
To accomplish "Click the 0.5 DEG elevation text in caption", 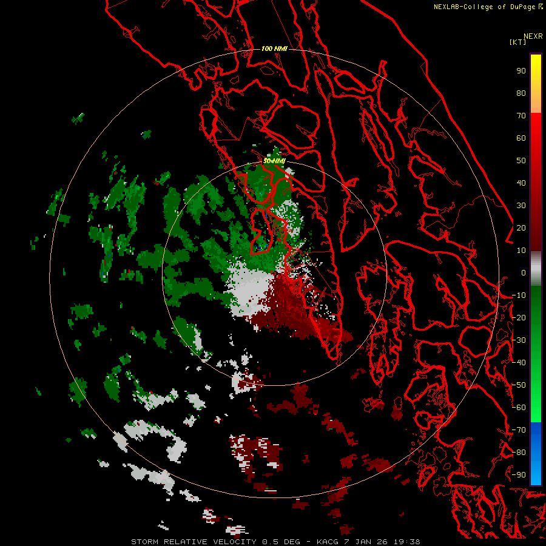I will [x=281, y=542].
